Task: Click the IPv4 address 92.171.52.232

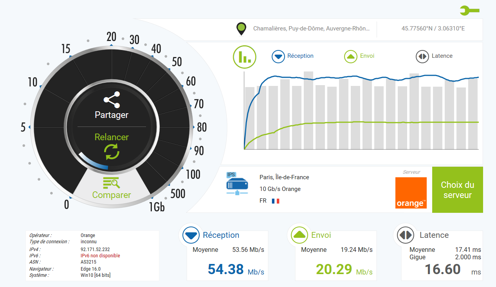Action: (x=95, y=250)
